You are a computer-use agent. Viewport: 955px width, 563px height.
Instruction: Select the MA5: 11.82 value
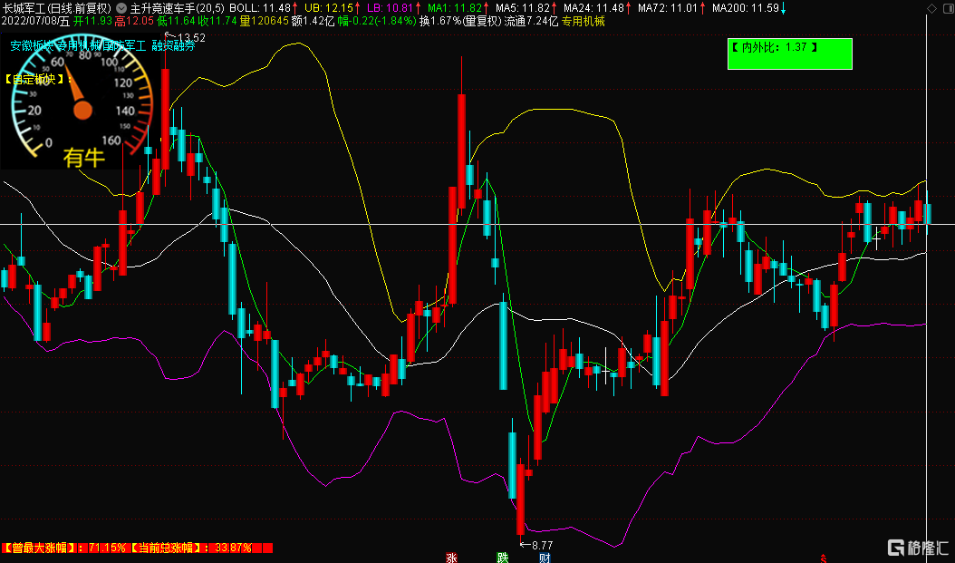coord(523,8)
